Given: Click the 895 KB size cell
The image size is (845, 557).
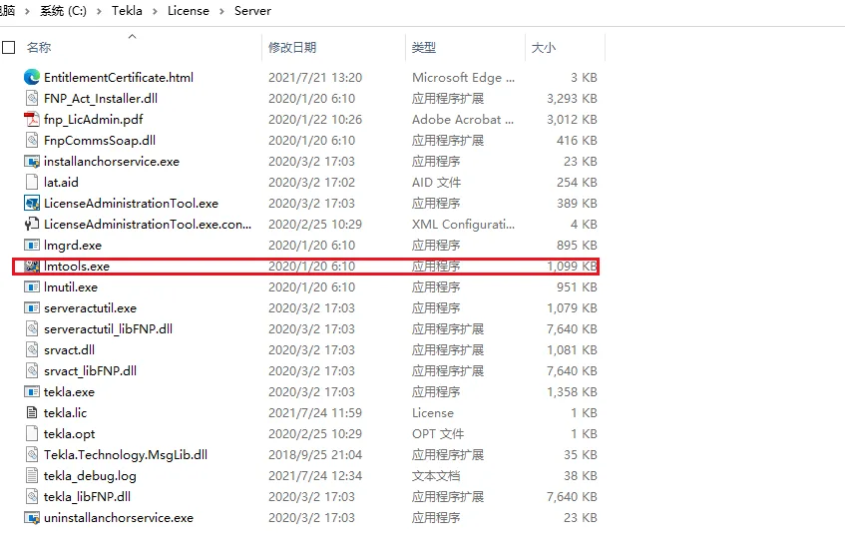Looking at the screenshot, I should point(577,246).
